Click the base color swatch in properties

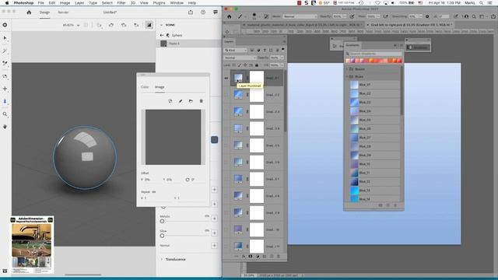coord(215,140)
